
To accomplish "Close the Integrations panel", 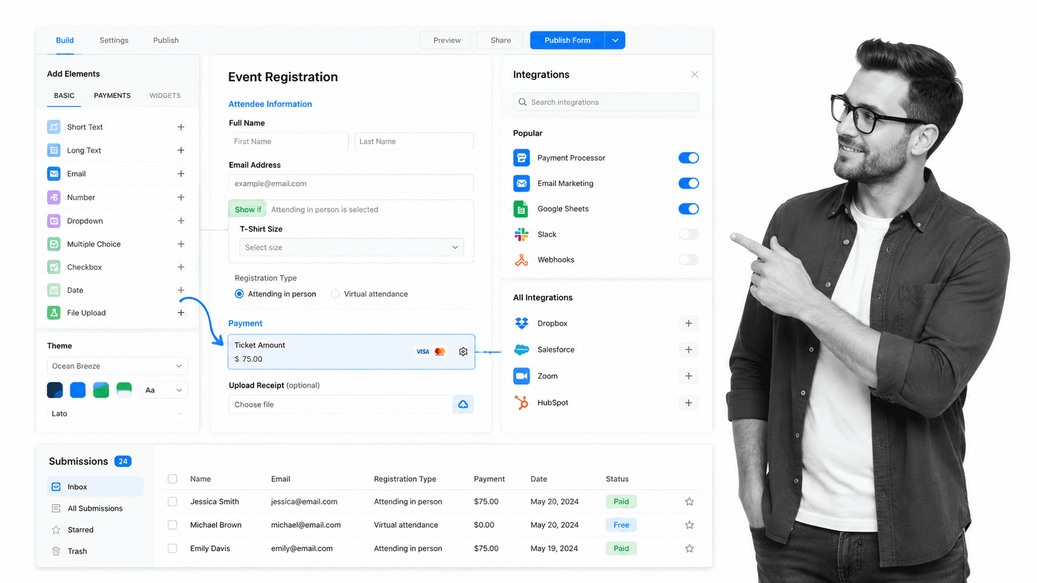I will [x=695, y=74].
